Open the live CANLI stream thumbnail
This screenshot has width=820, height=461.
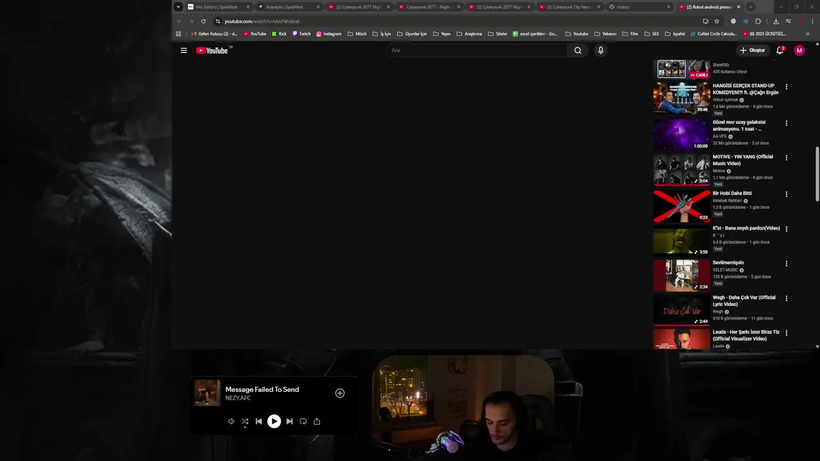point(682,69)
